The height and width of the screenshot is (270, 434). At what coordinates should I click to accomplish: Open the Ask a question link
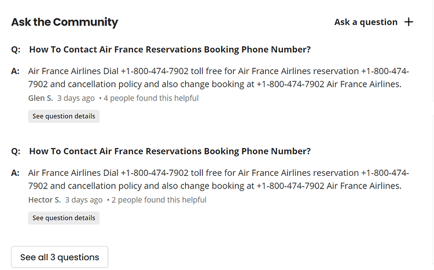coord(366,22)
